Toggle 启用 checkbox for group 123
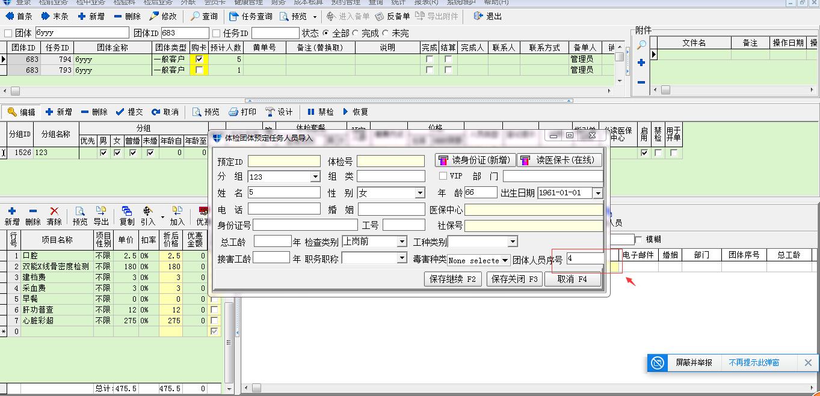The width and height of the screenshot is (820, 396). pyautogui.click(x=644, y=153)
